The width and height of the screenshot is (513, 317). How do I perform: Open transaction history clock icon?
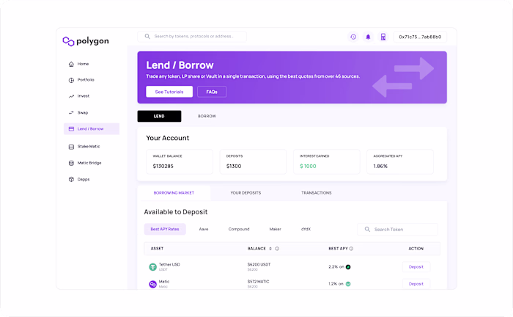pos(353,37)
